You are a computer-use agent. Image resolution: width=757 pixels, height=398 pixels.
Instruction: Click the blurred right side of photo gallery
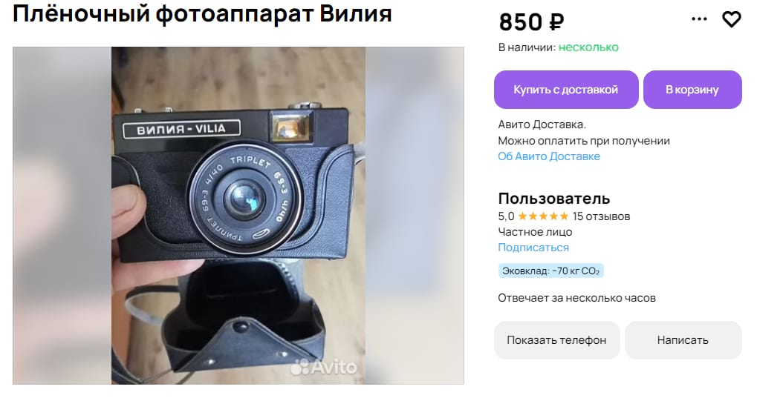[415, 216]
